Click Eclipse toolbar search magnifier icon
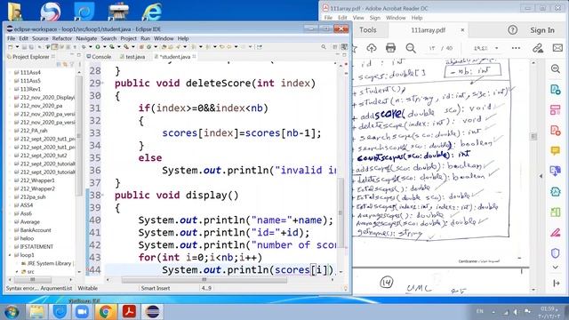Screen dimensions: 569x320 tap(324, 47)
